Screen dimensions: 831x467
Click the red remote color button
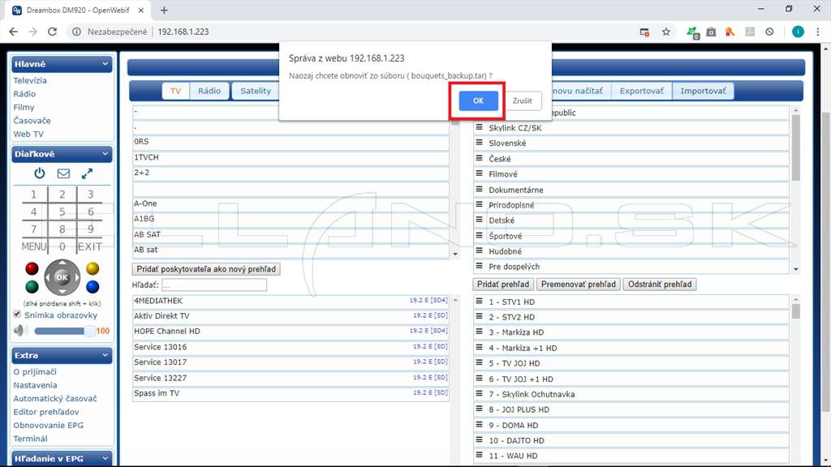32,268
